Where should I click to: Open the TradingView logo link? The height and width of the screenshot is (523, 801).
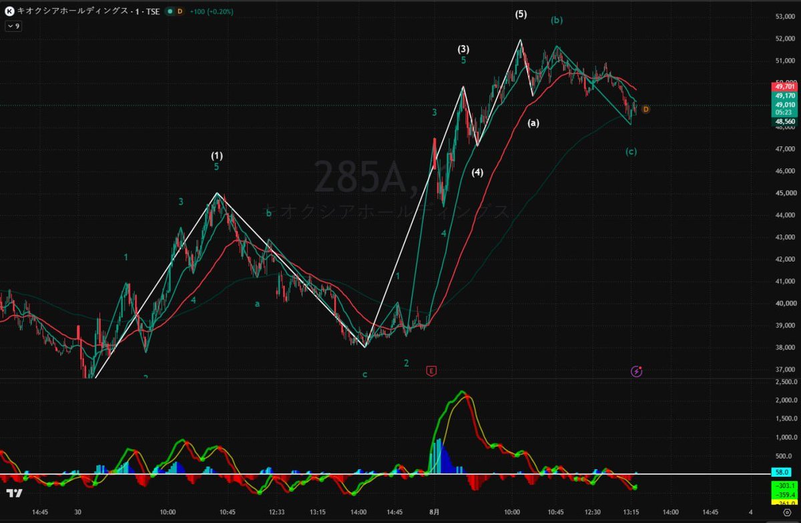point(13,493)
